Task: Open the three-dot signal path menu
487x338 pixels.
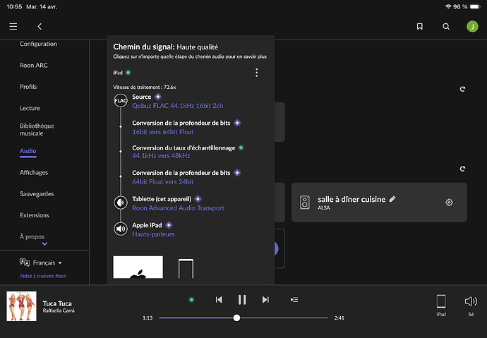Action: pyautogui.click(x=256, y=73)
